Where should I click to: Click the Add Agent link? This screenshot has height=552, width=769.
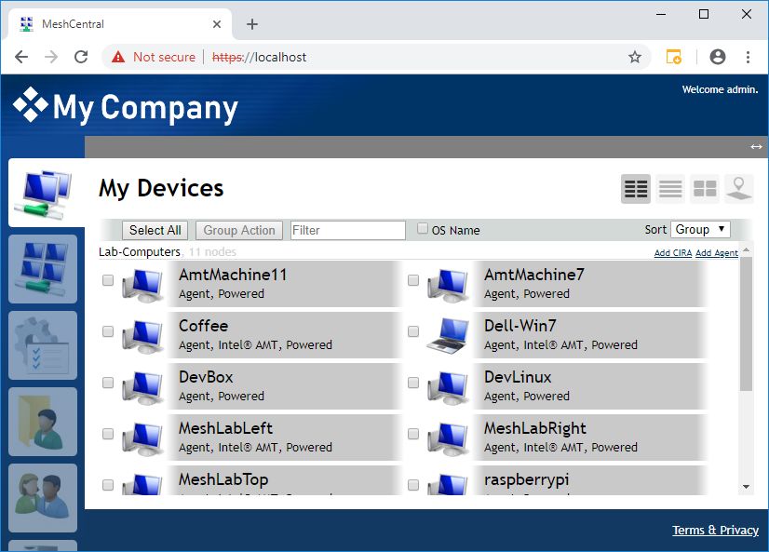[717, 253]
